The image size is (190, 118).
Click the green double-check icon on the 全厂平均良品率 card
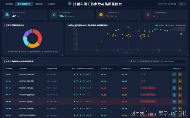(54, 15)
